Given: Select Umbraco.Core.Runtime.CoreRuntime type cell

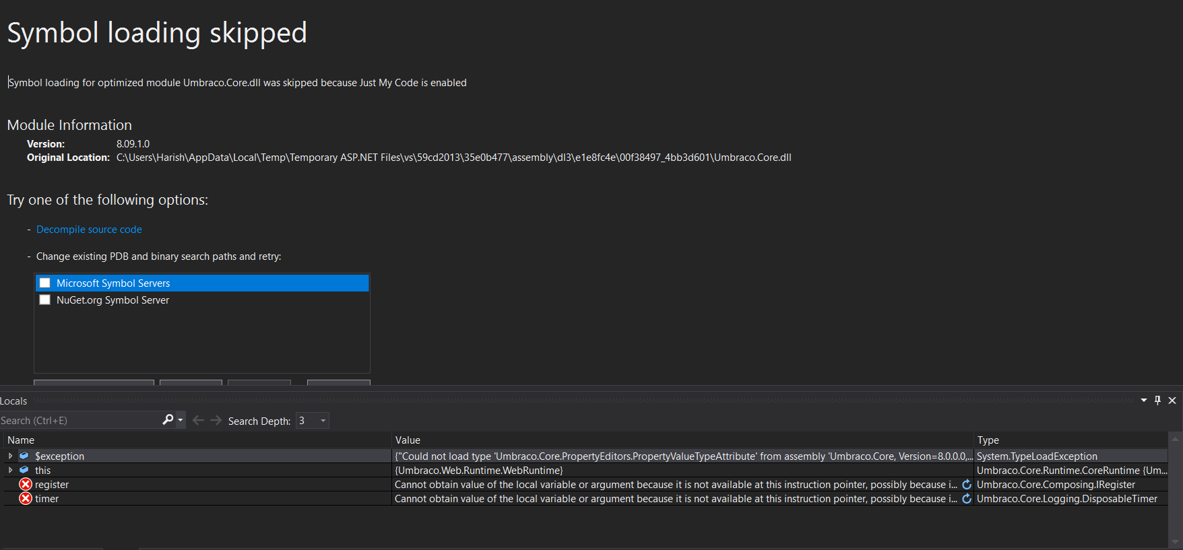Looking at the screenshot, I should coord(1071,470).
